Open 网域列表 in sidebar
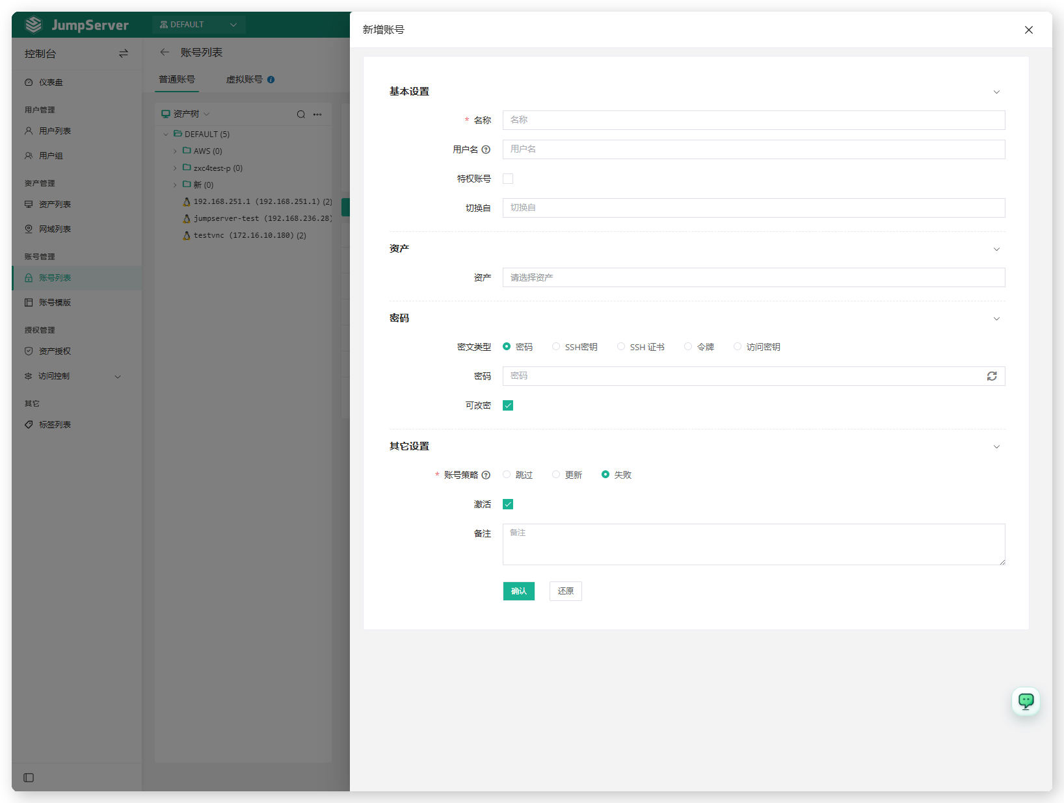Image resolution: width=1064 pixels, height=803 pixels. click(x=77, y=229)
